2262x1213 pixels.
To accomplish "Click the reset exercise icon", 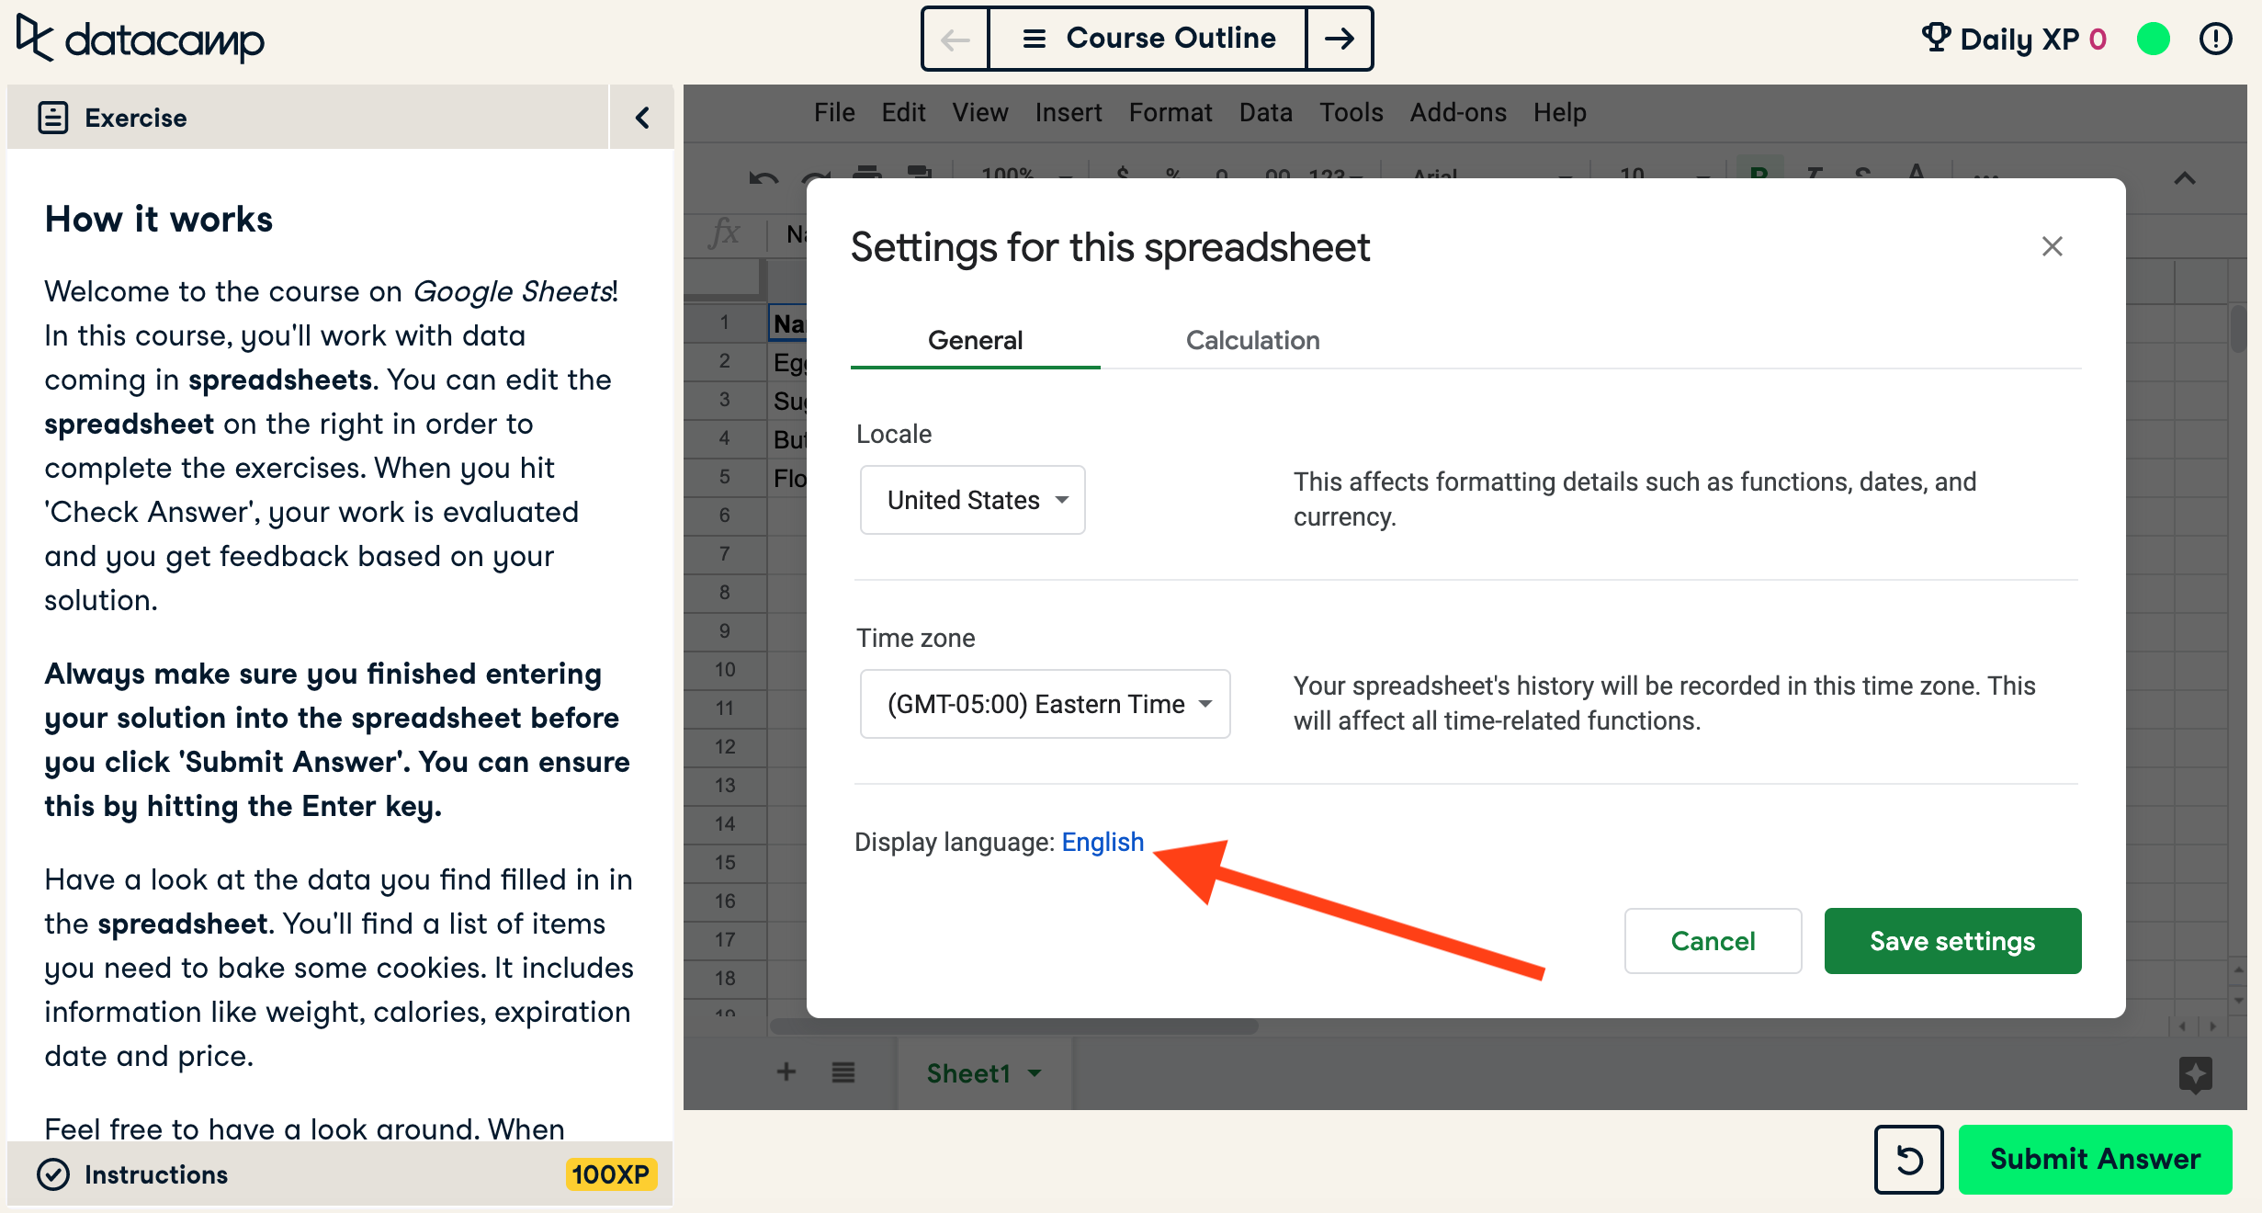I will point(1908,1160).
